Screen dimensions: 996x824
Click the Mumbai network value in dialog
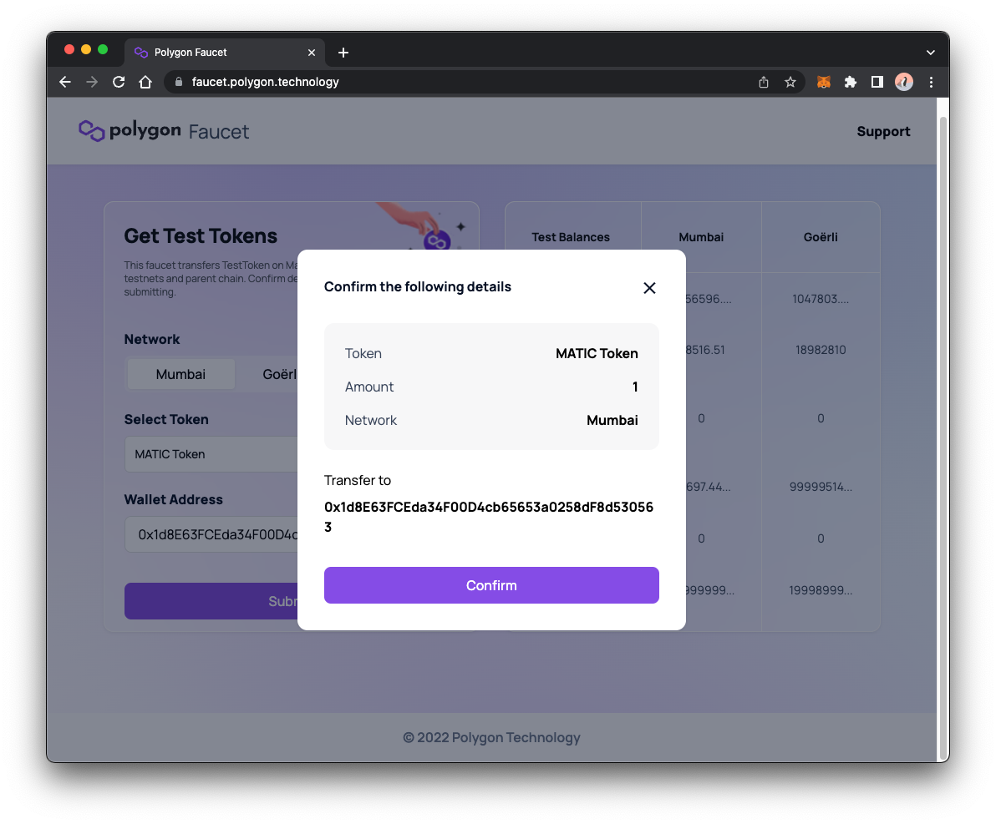[x=612, y=420]
